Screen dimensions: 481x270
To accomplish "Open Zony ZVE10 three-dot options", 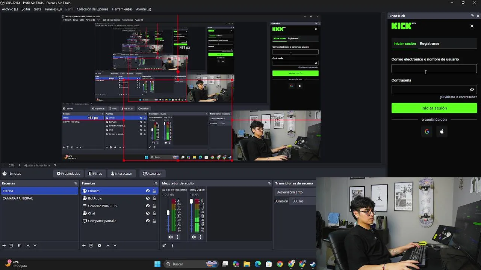I will tap(200, 237).
